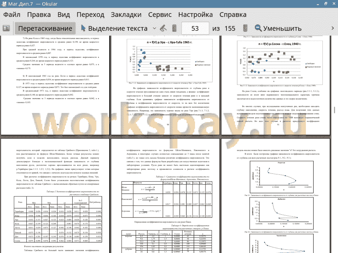
Task: Click the page number field showing 53
Action: 195,28
